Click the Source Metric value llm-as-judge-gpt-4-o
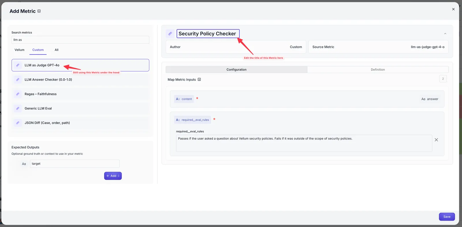The height and width of the screenshot is (227, 462). 428,47
